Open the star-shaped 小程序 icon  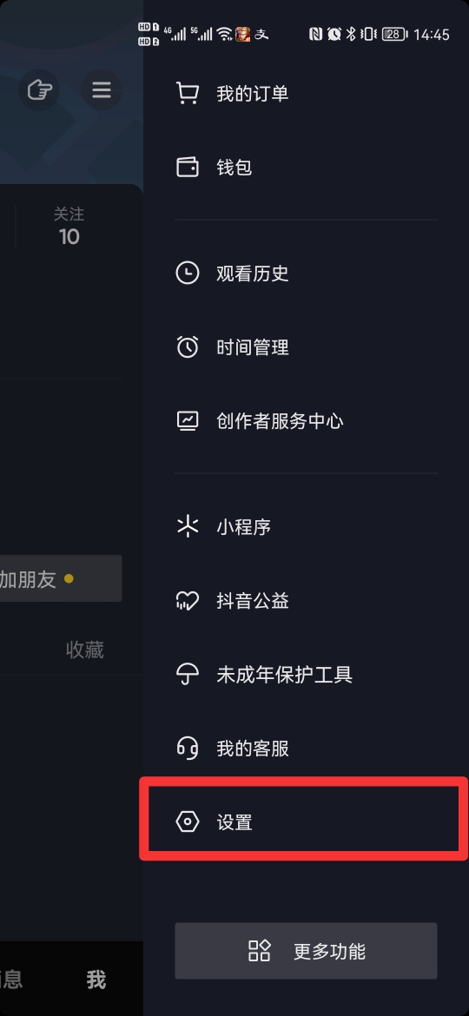pyautogui.click(x=188, y=526)
